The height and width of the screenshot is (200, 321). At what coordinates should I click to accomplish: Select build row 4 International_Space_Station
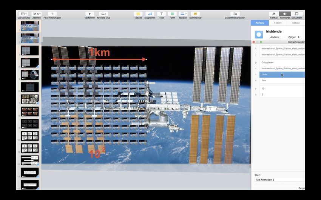pyautogui.click(x=282, y=69)
